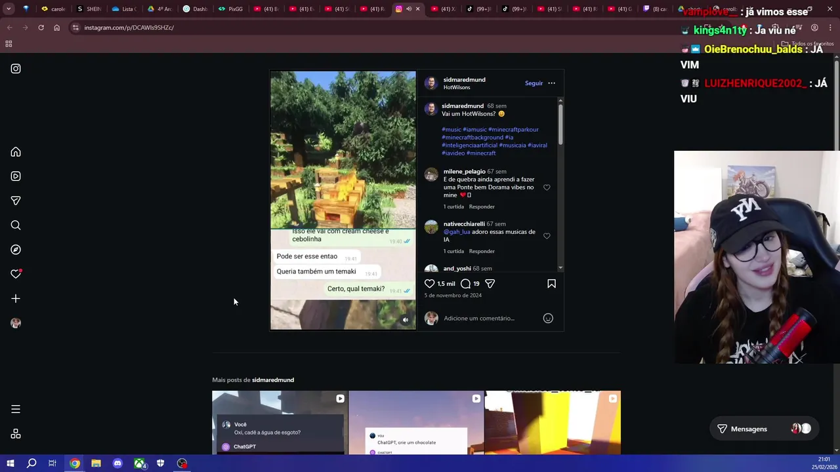Open emoji picker for comment
The height and width of the screenshot is (472, 840).
tap(548, 318)
